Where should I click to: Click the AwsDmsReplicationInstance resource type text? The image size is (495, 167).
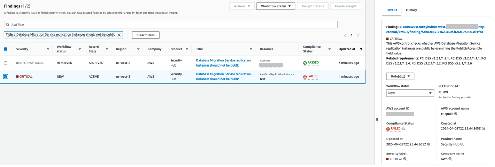point(277,74)
